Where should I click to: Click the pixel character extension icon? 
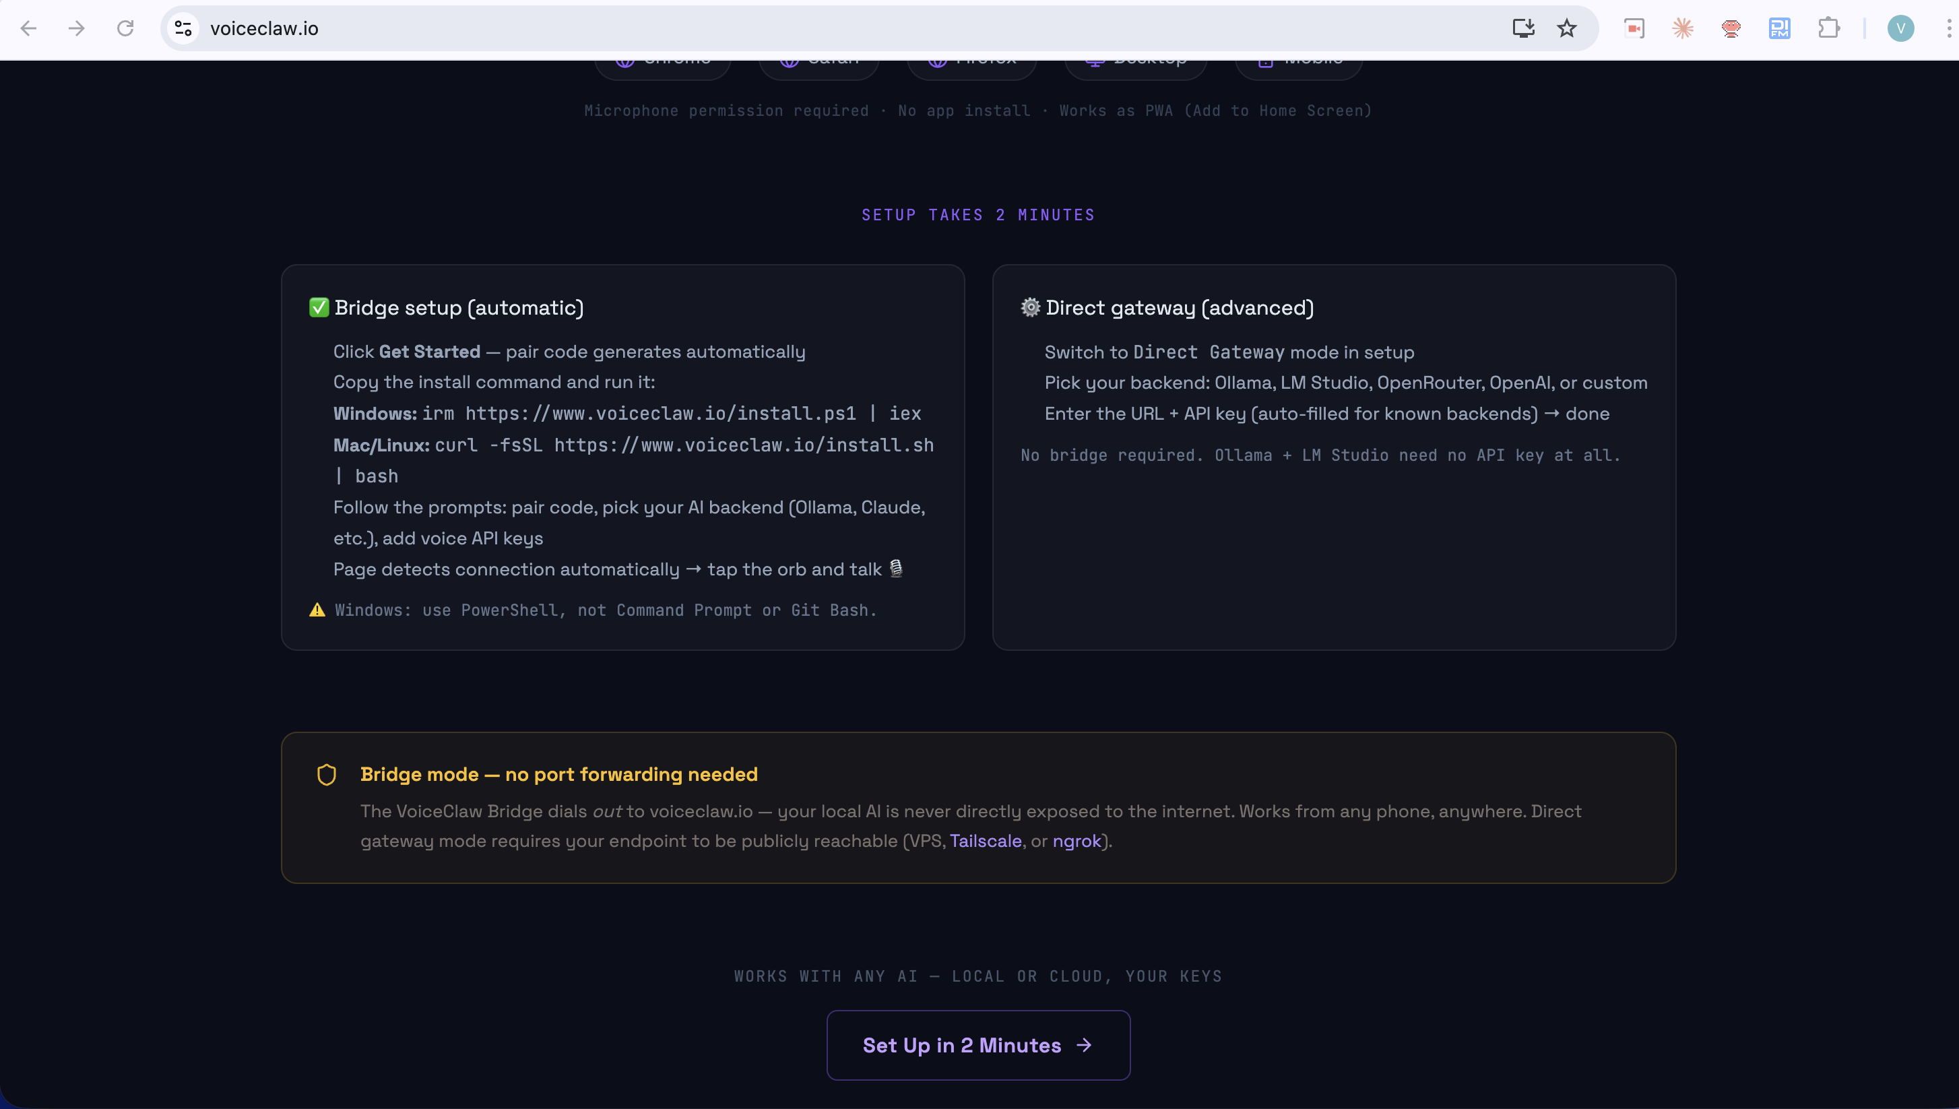point(1731,28)
